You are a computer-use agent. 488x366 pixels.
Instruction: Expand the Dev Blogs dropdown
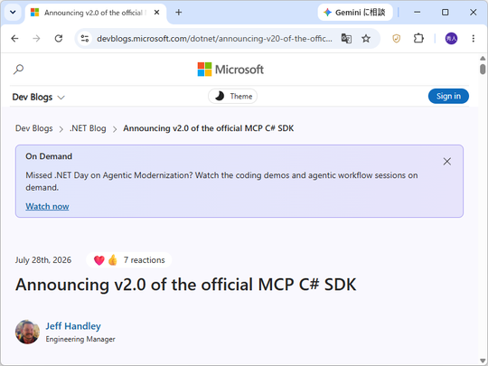(38, 97)
